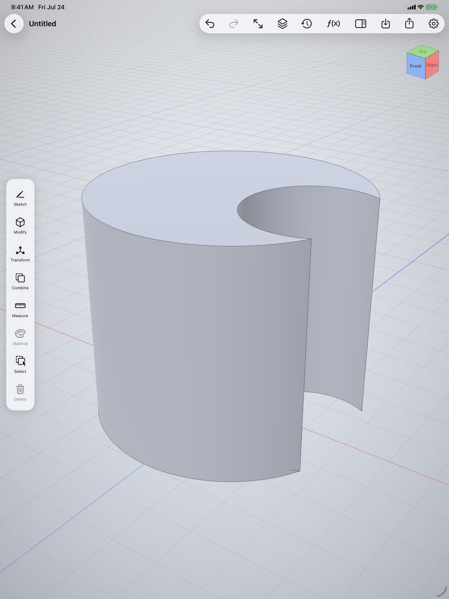This screenshot has height=599, width=449.
Task: Open the layers stack panel
Action: (x=282, y=24)
